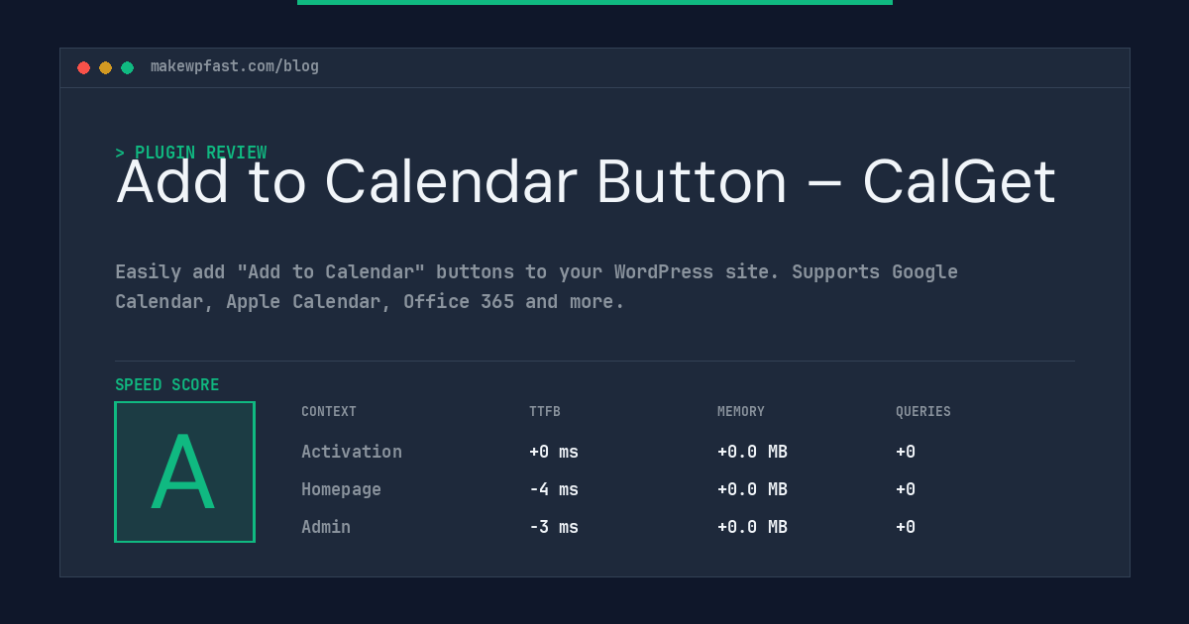
Task: Click the green maximize dot
Action: click(x=127, y=67)
